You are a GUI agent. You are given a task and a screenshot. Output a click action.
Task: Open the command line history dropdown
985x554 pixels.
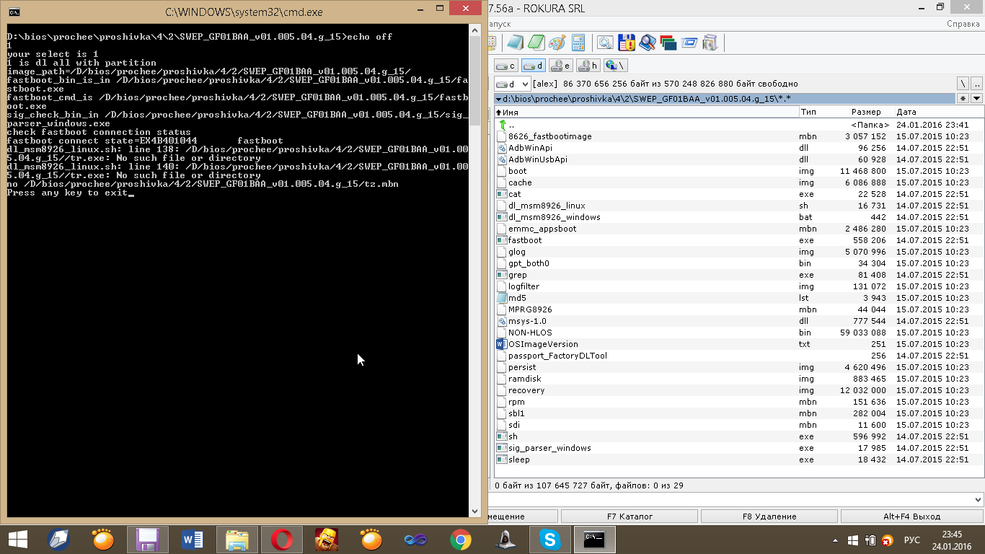tap(978, 500)
